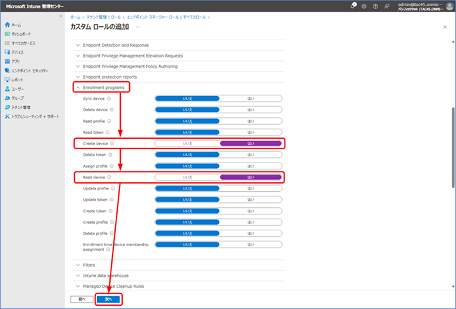
Task: Set Sync device toggle to はい
Action: (x=251, y=99)
